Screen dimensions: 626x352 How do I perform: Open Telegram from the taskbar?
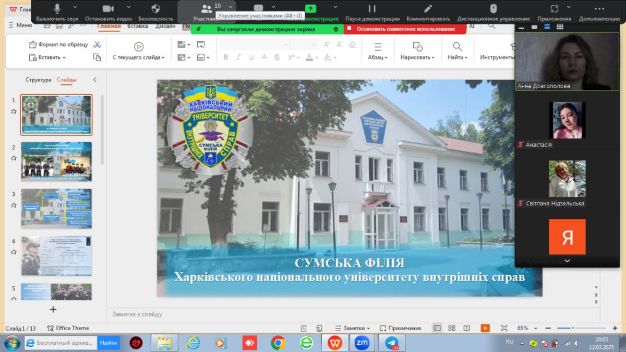click(x=391, y=343)
